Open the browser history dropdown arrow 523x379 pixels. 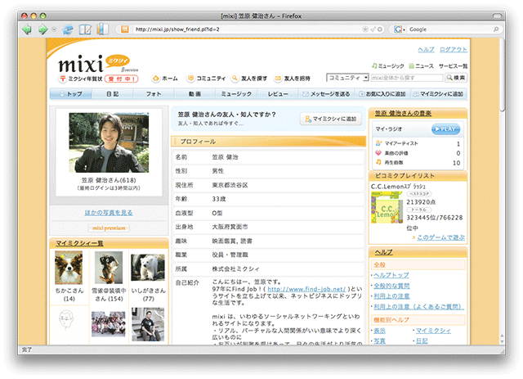54,29
